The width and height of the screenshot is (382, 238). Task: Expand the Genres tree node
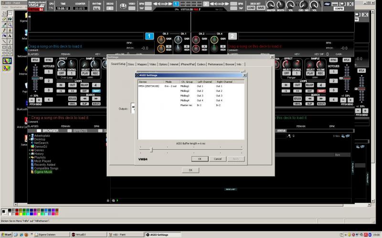point(30,150)
